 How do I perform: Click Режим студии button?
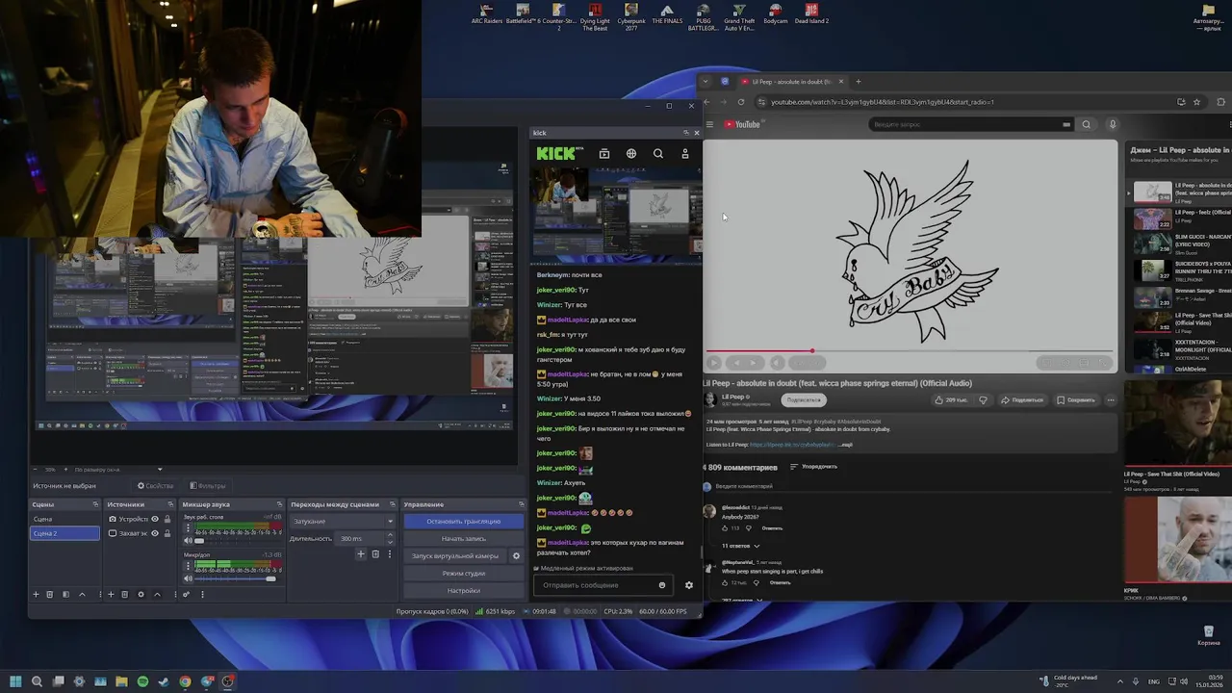463,573
